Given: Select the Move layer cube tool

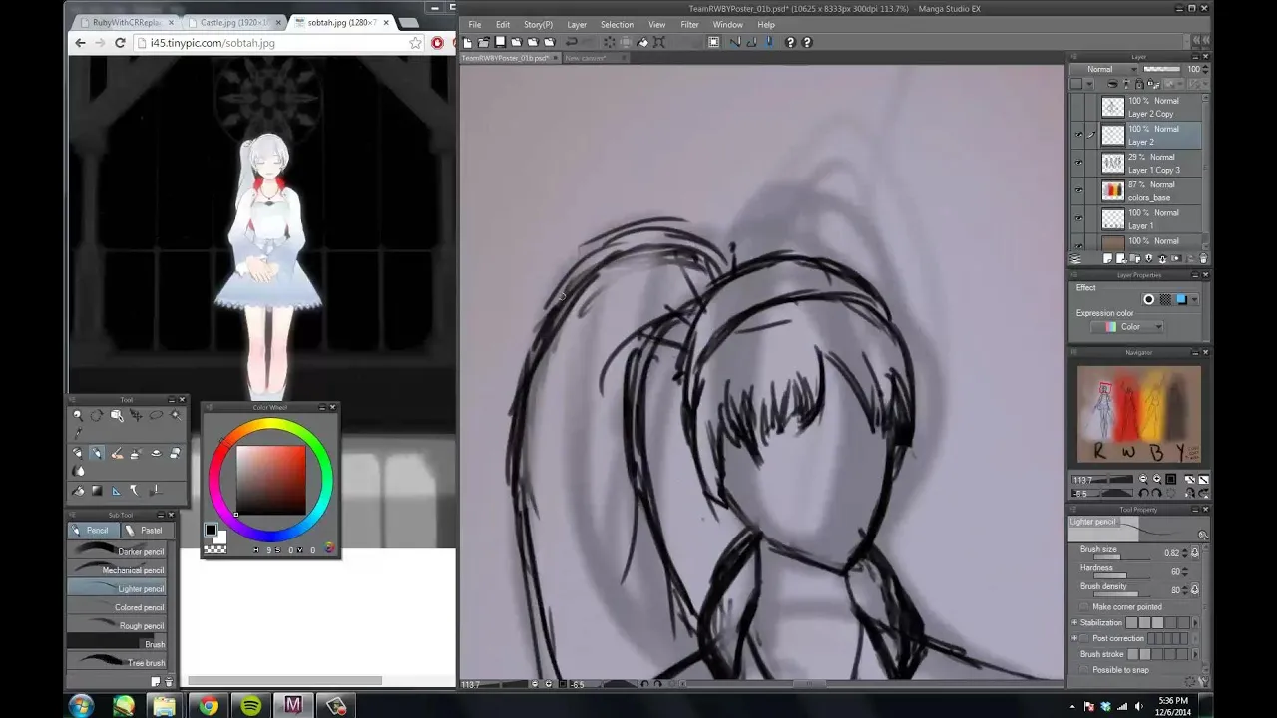Looking at the screenshot, I should [x=116, y=415].
